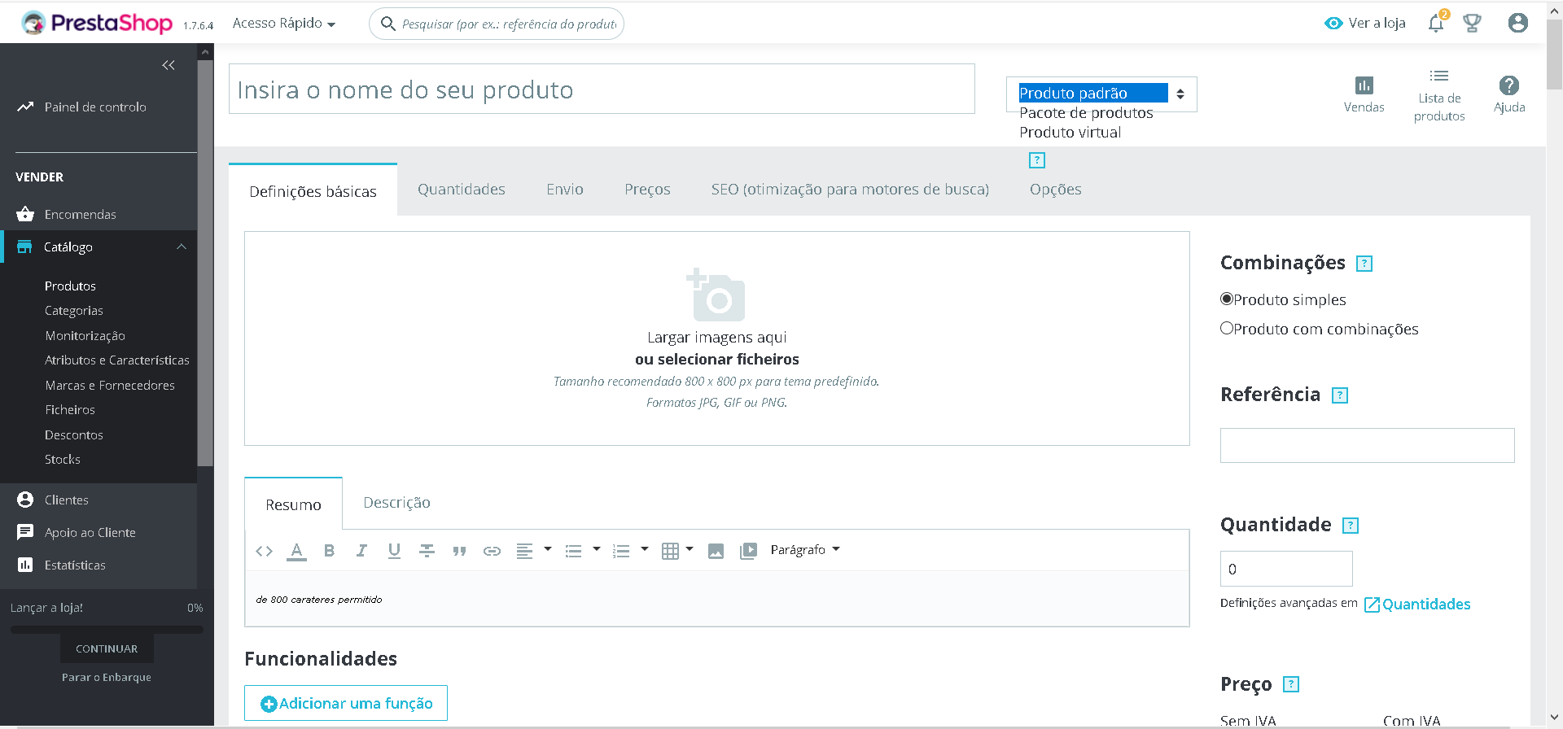Click the PrestaShop logo
The height and width of the screenshot is (729, 1563).
coord(97,23)
